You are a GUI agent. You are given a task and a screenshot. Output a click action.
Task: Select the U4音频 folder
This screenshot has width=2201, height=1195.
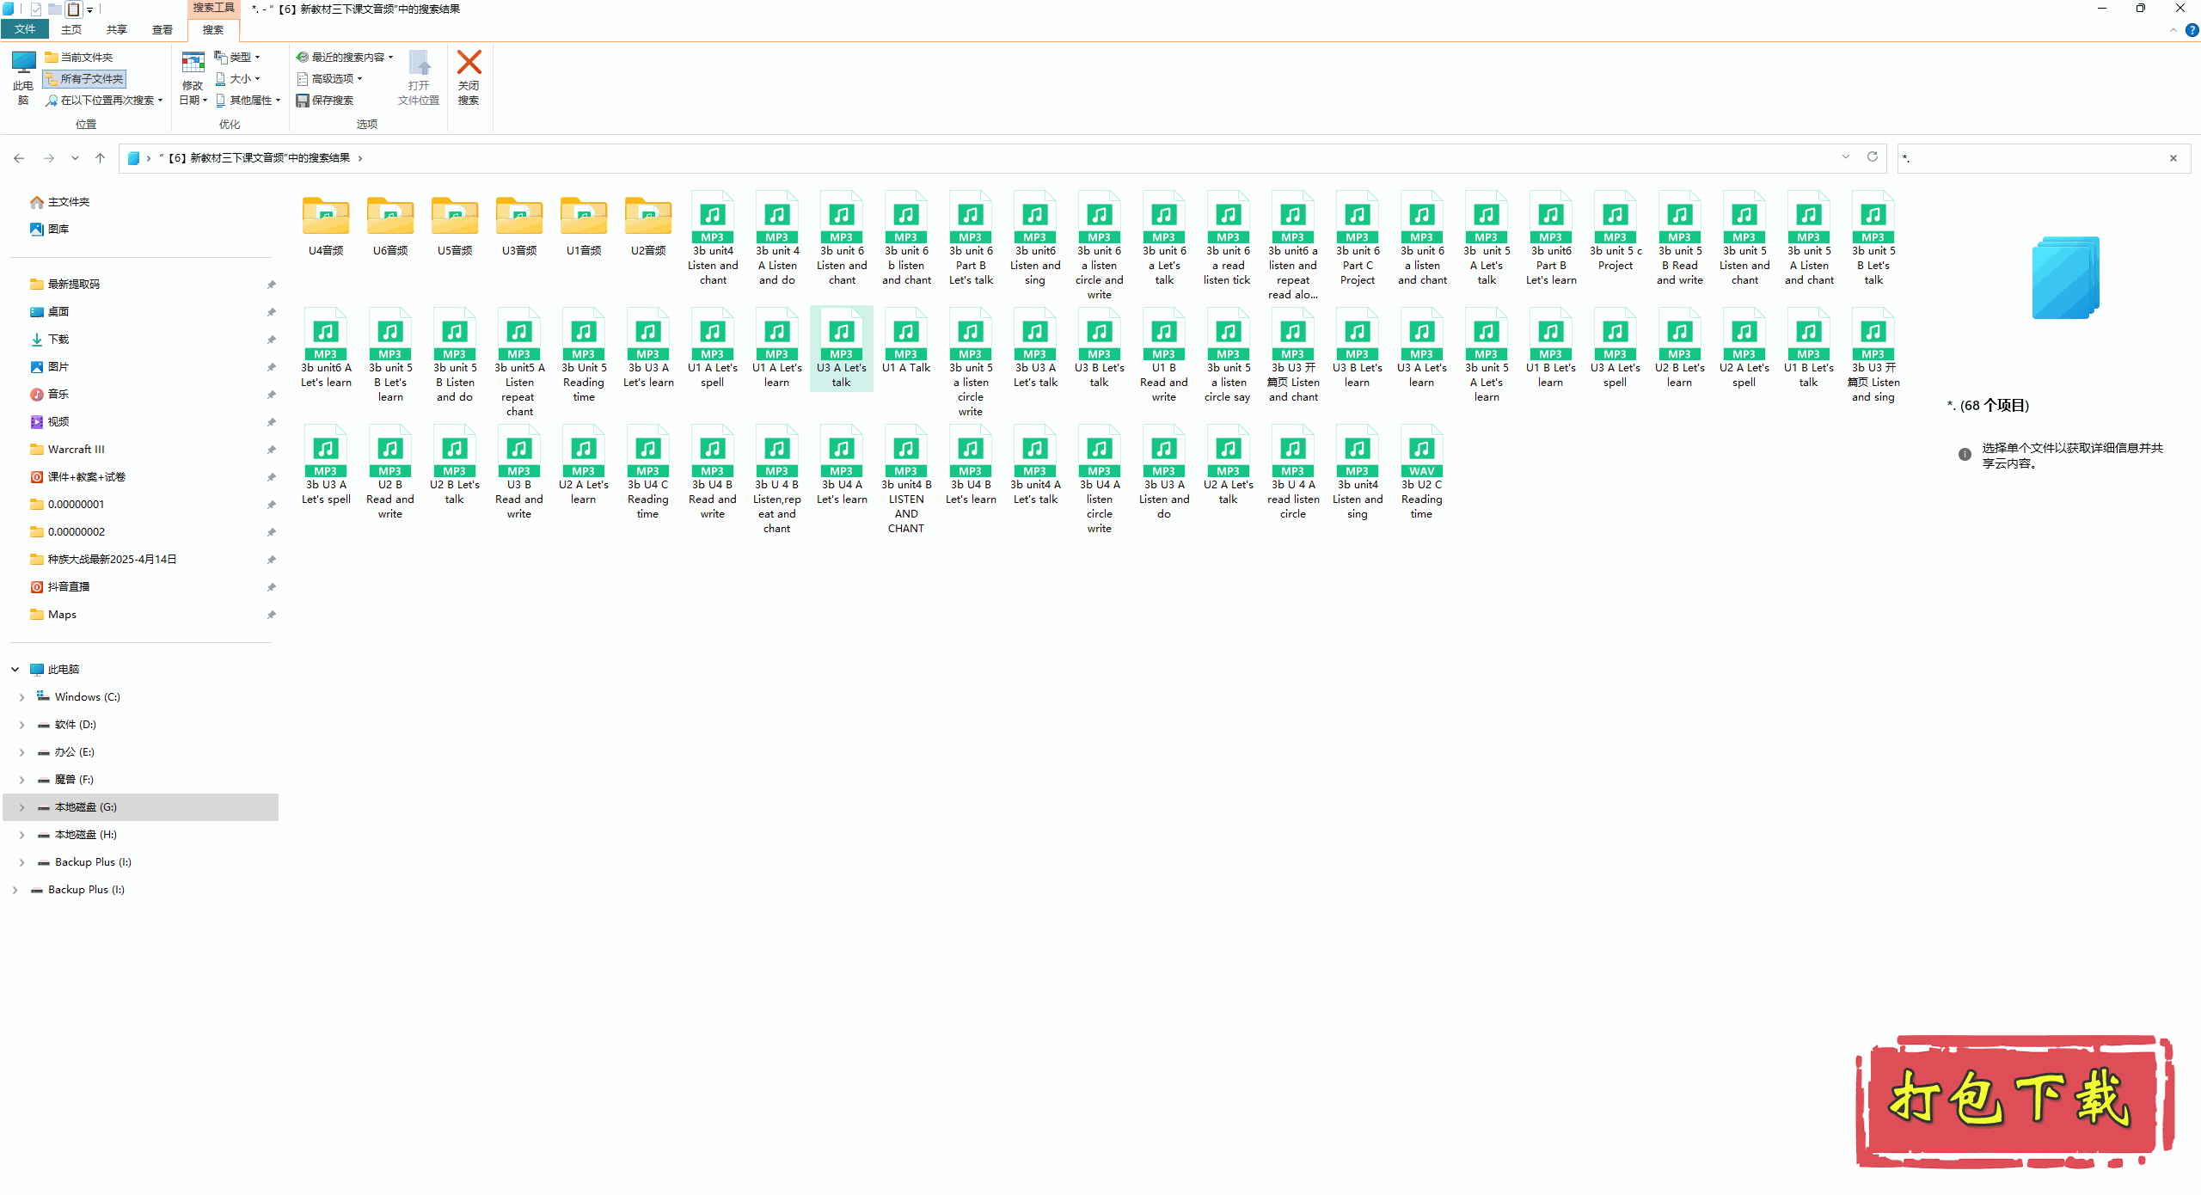click(326, 225)
